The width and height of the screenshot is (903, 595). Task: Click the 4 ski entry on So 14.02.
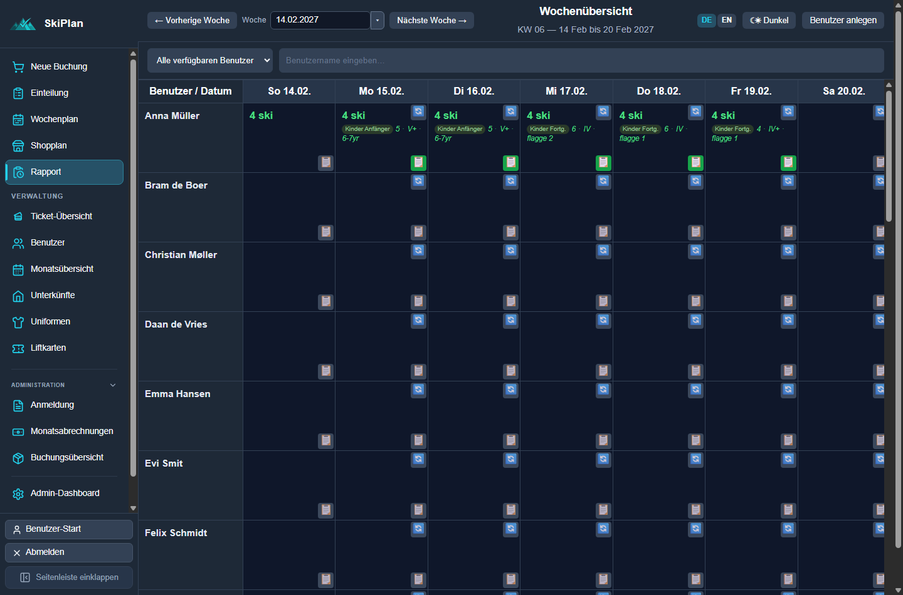pyautogui.click(x=261, y=116)
